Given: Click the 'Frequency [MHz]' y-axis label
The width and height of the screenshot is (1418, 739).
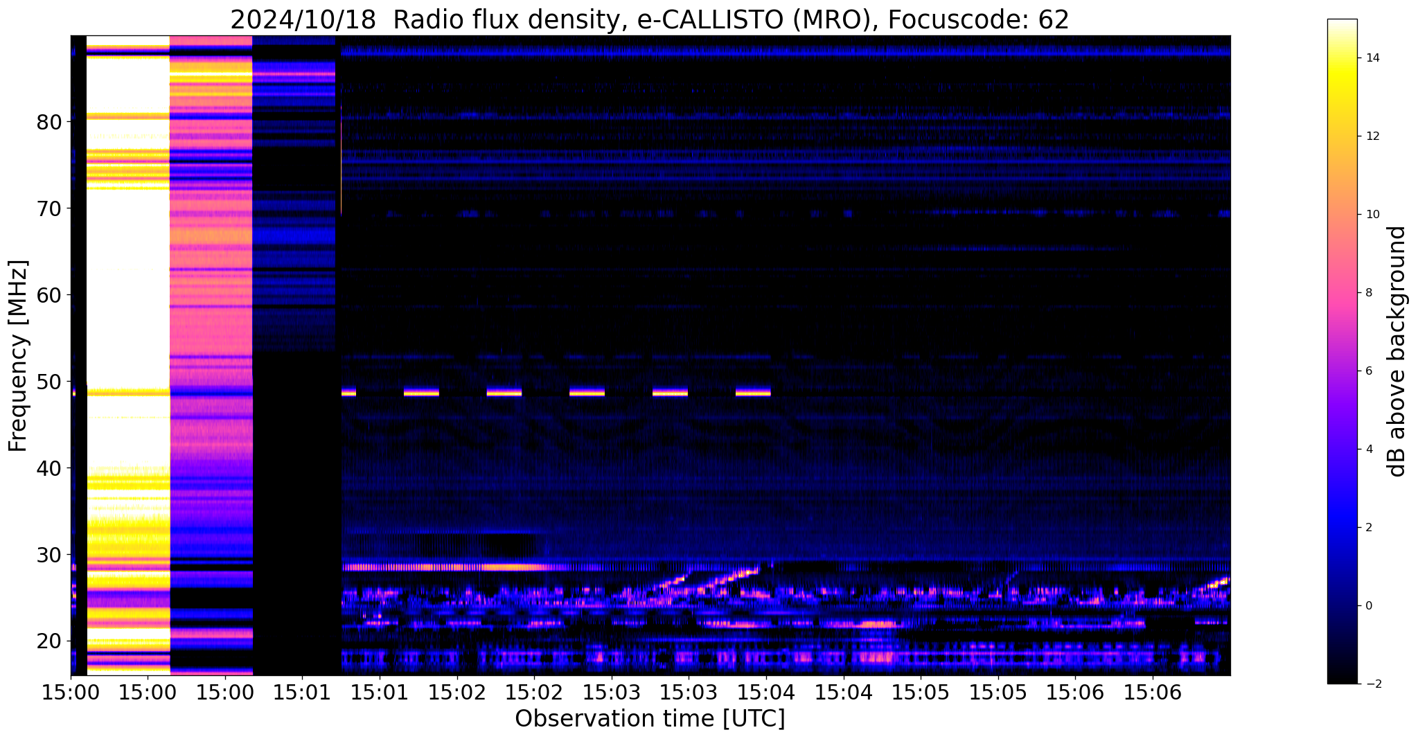Looking at the screenshot, I should (18, 356).
